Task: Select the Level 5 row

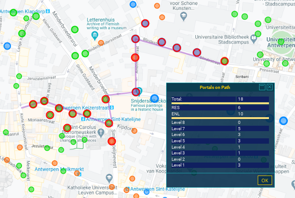Action: pyautogui.click(x=220, y=141)
